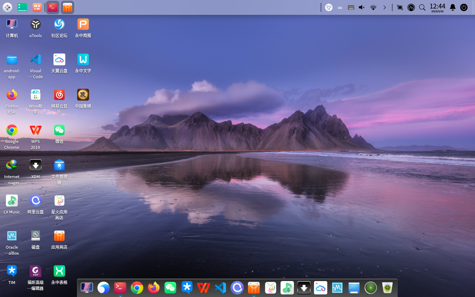Click Google Chrome in the dock

[137, 288]
